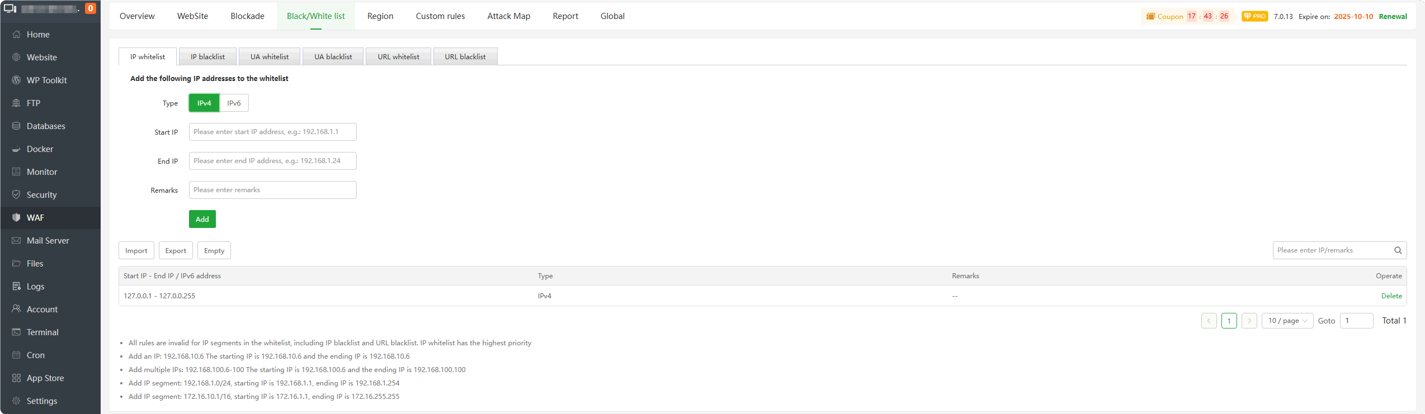Image resolution: width=1425 pixels, height=414 pixels.
Task: Click the Logs sidebar icon
Action: [x=16, y=286]
